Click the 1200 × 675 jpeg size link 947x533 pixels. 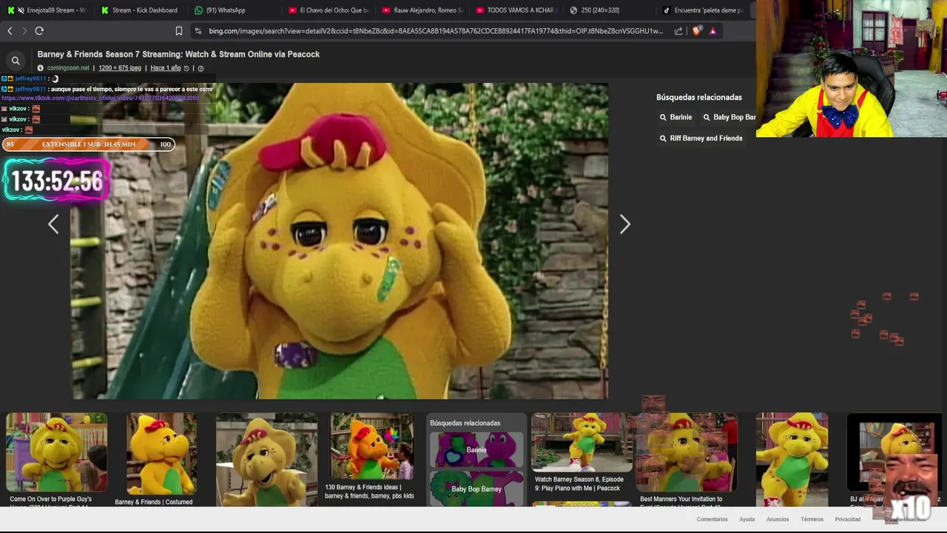pyautogui.click(x=120, y=68)
